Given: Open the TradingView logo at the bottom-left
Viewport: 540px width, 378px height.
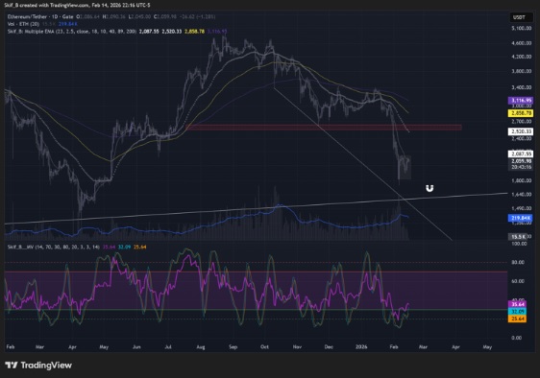Looking at the screenshot, I should (38, 365).
